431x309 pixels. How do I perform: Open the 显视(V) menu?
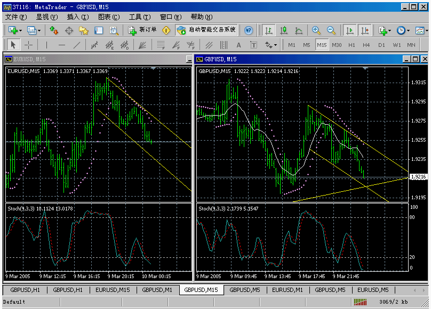tap(47, 17)
